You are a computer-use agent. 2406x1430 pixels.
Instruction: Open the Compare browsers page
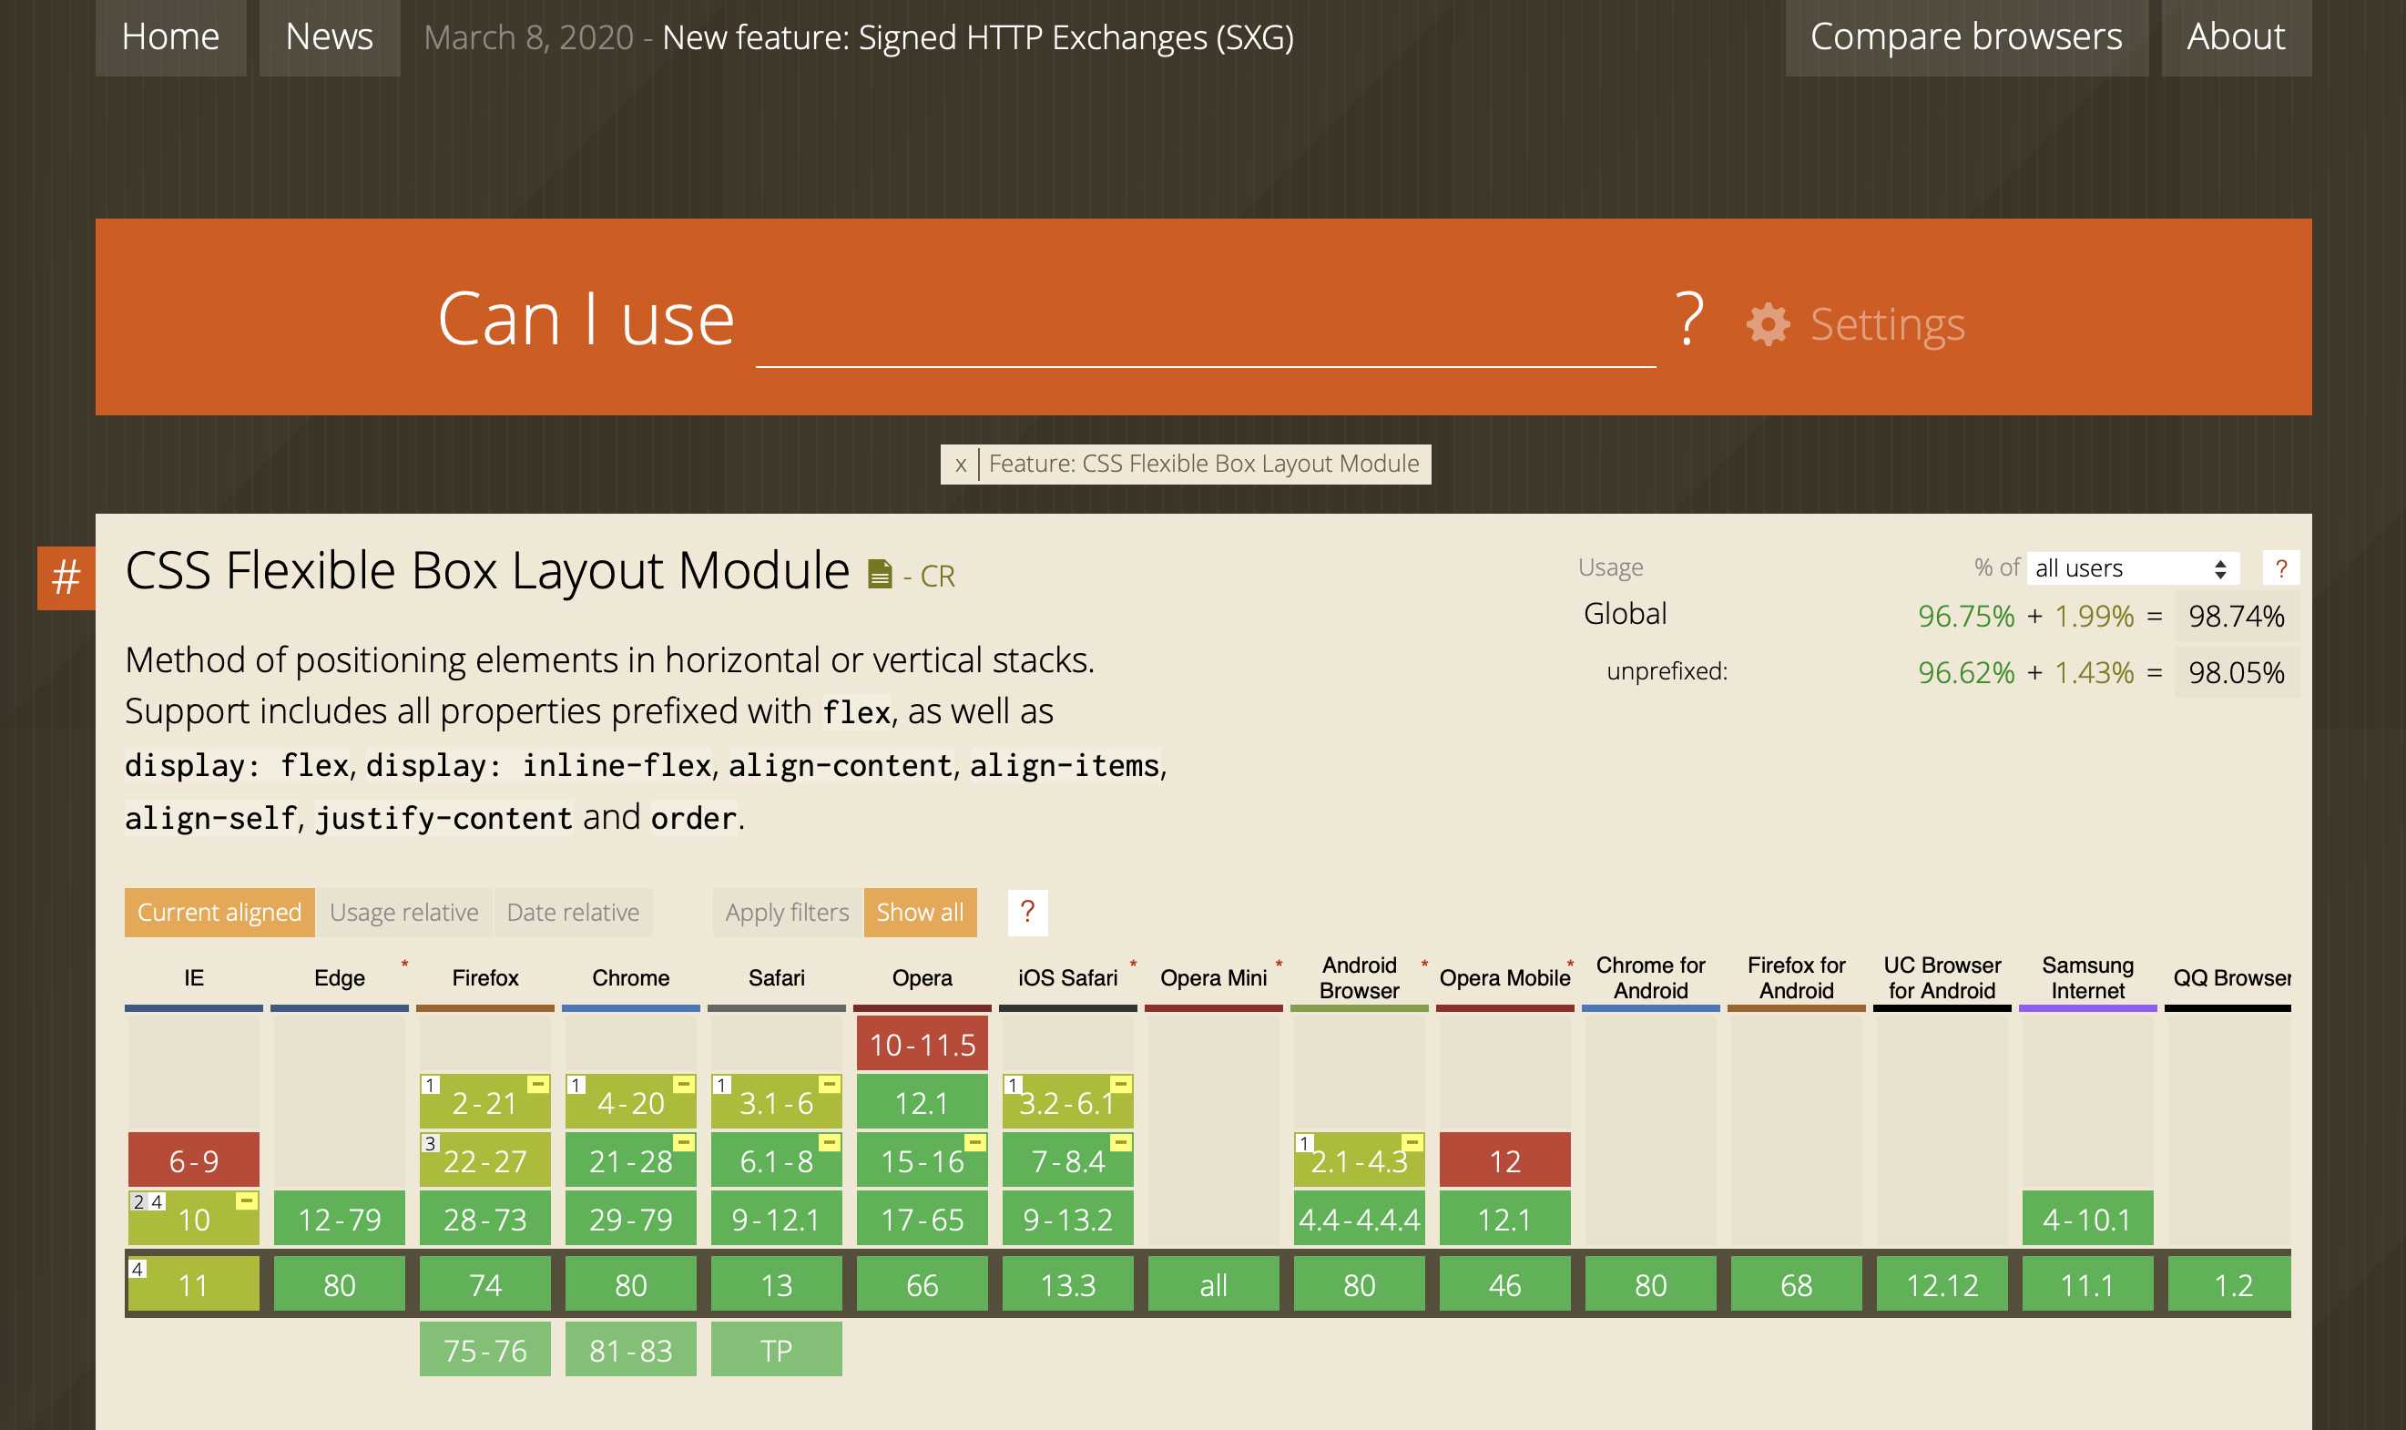point(1966,36)
